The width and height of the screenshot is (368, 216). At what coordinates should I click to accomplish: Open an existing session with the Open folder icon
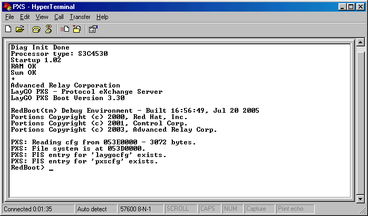click(20, 29)
